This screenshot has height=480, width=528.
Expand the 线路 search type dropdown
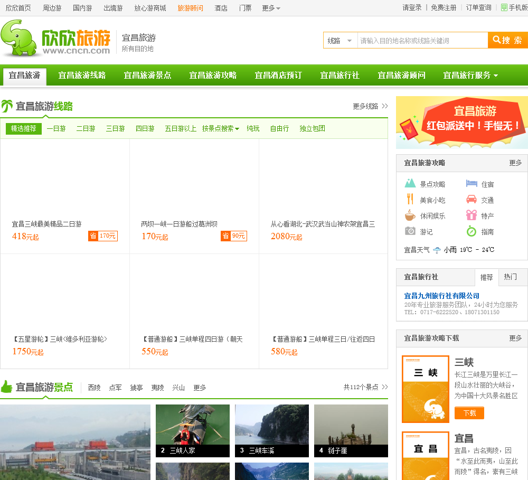click(340, 41)
